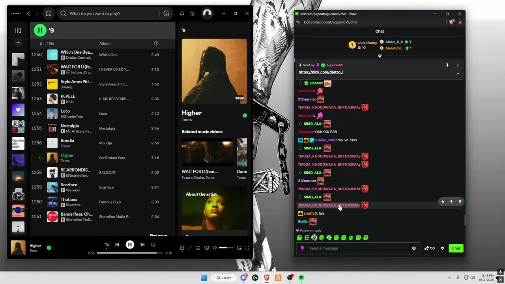Screen dimensions: 505x284
Task: Open the Friend Activity icon
Action: (x=193, y=13)
